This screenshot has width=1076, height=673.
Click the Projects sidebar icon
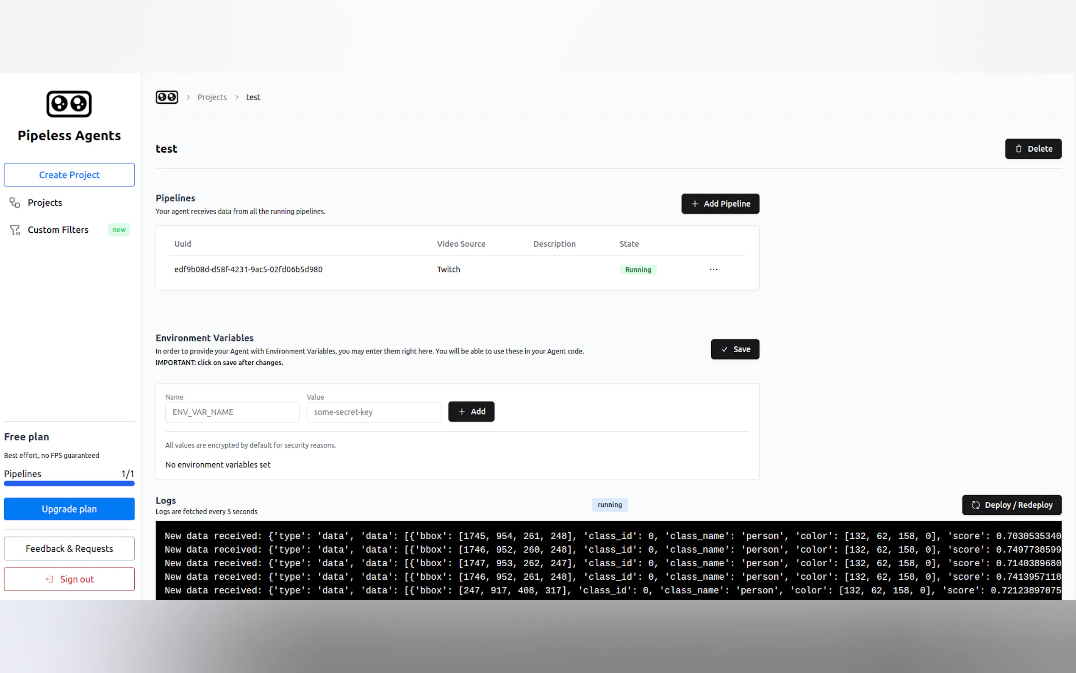click(x=15, y=203)
